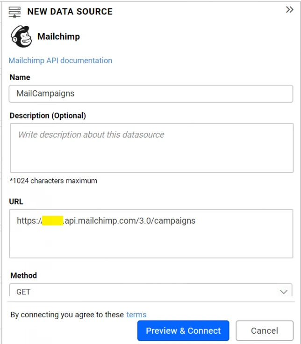The image size is (301, 344).
Task: Click the URL field label
Action: [16, 202]
